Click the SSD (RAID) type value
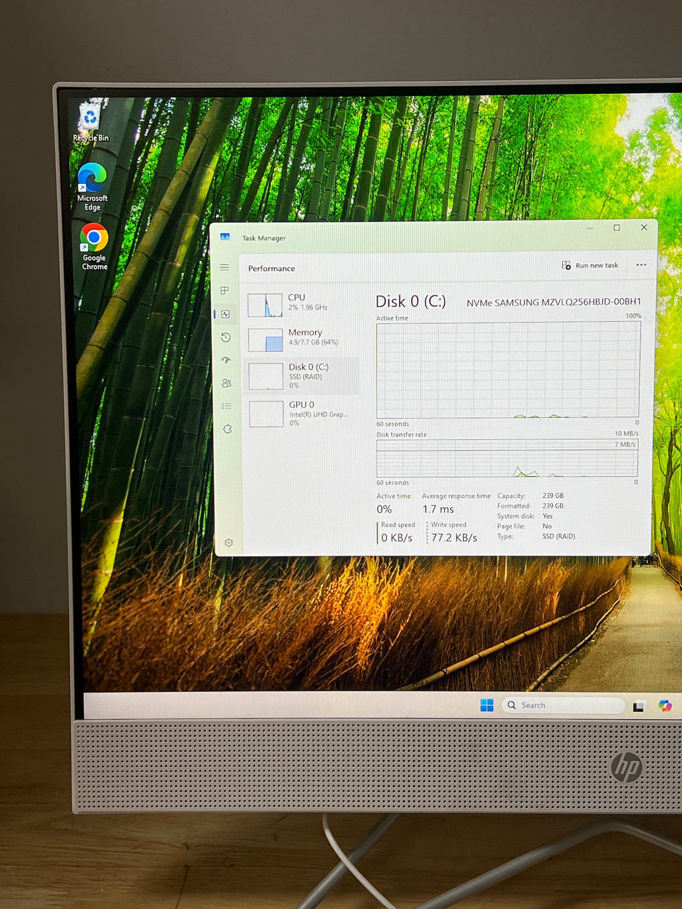 pos(559,536)
